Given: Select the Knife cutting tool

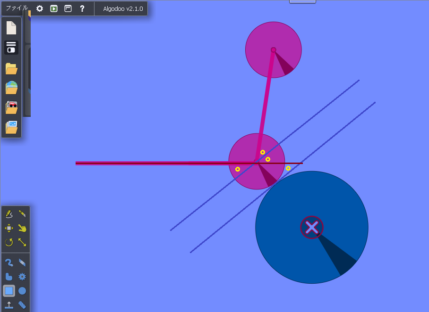Looking at the screenshot, I should 22,214.
